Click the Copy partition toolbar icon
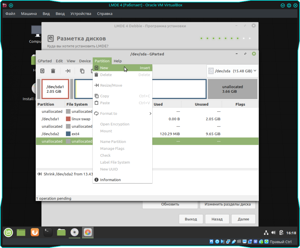This screenshot has height=248, width=300. click(x=82, y=71)
